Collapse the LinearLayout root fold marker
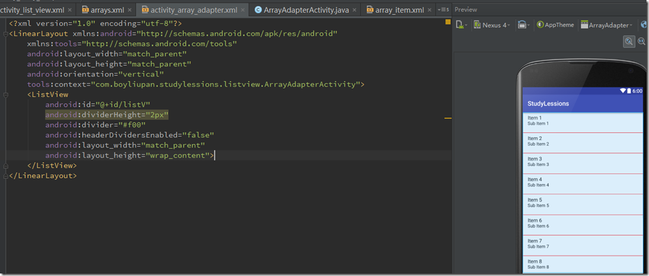The height and width of the screenshot is (276, 649). pyautogui.click(x=4, y=33)
